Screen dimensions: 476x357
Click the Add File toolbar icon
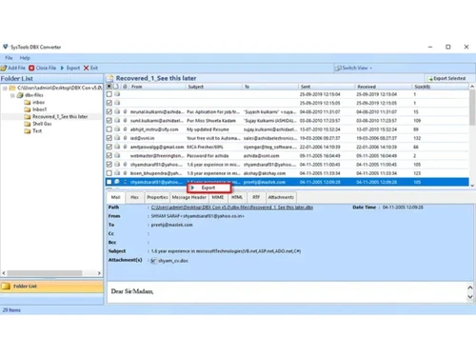(x=4, y=68)
